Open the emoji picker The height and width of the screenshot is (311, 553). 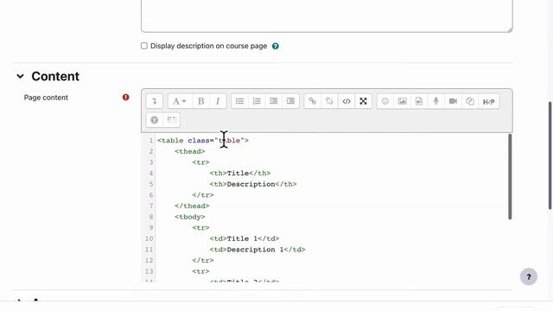click(x=385, y=101)
